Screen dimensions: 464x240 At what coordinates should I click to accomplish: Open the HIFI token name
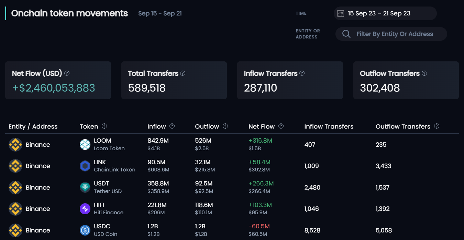[x=99, y=205]
